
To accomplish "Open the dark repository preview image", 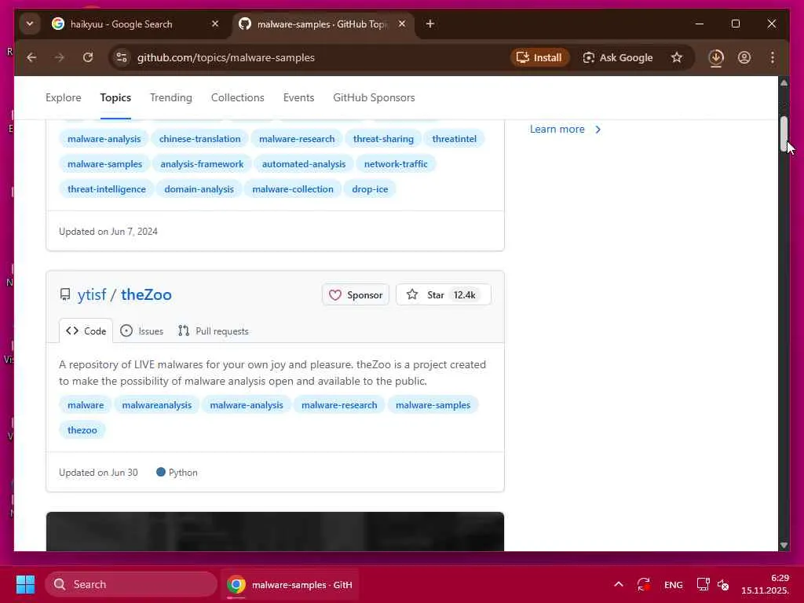I will [x=275, y=532].
